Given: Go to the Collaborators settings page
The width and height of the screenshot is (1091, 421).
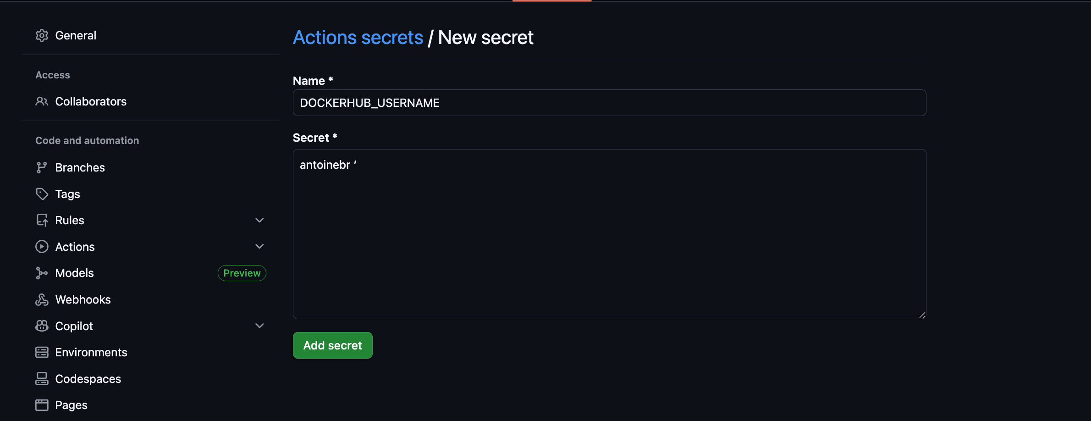Looking at the screenshot, I should pos(91,101).
